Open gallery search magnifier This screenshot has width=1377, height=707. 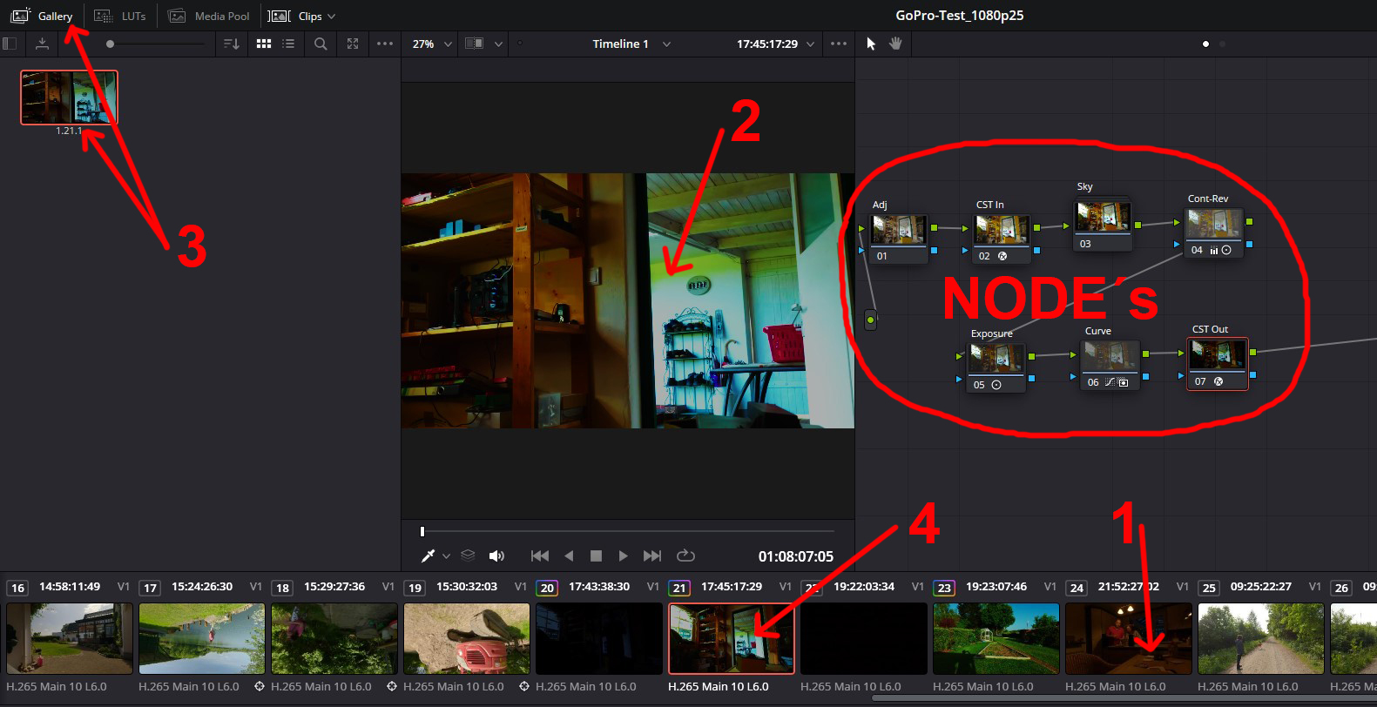pyautogui.click(x=321, y=44)
